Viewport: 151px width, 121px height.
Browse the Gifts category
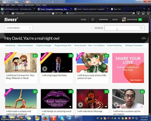pos(90,45)
